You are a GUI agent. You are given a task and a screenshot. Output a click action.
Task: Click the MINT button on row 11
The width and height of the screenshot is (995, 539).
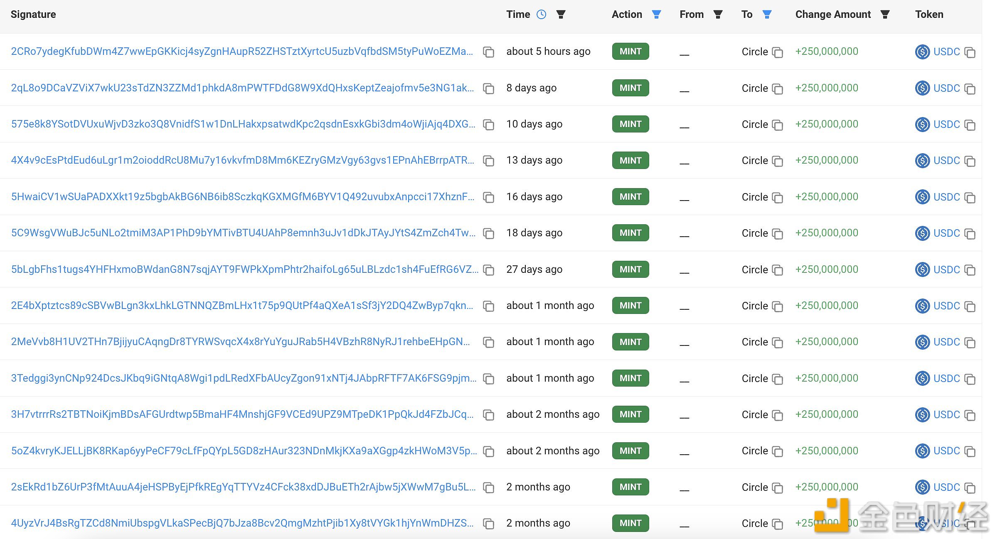tap(629, 414)
